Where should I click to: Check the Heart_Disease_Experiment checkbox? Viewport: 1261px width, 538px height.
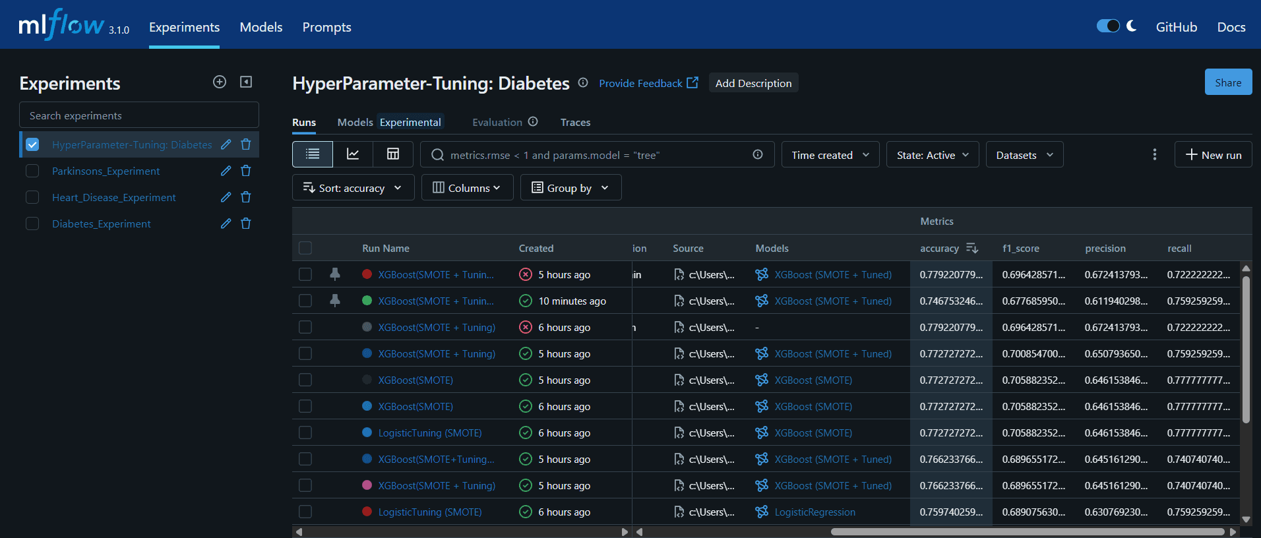click(x=32, y=197)
